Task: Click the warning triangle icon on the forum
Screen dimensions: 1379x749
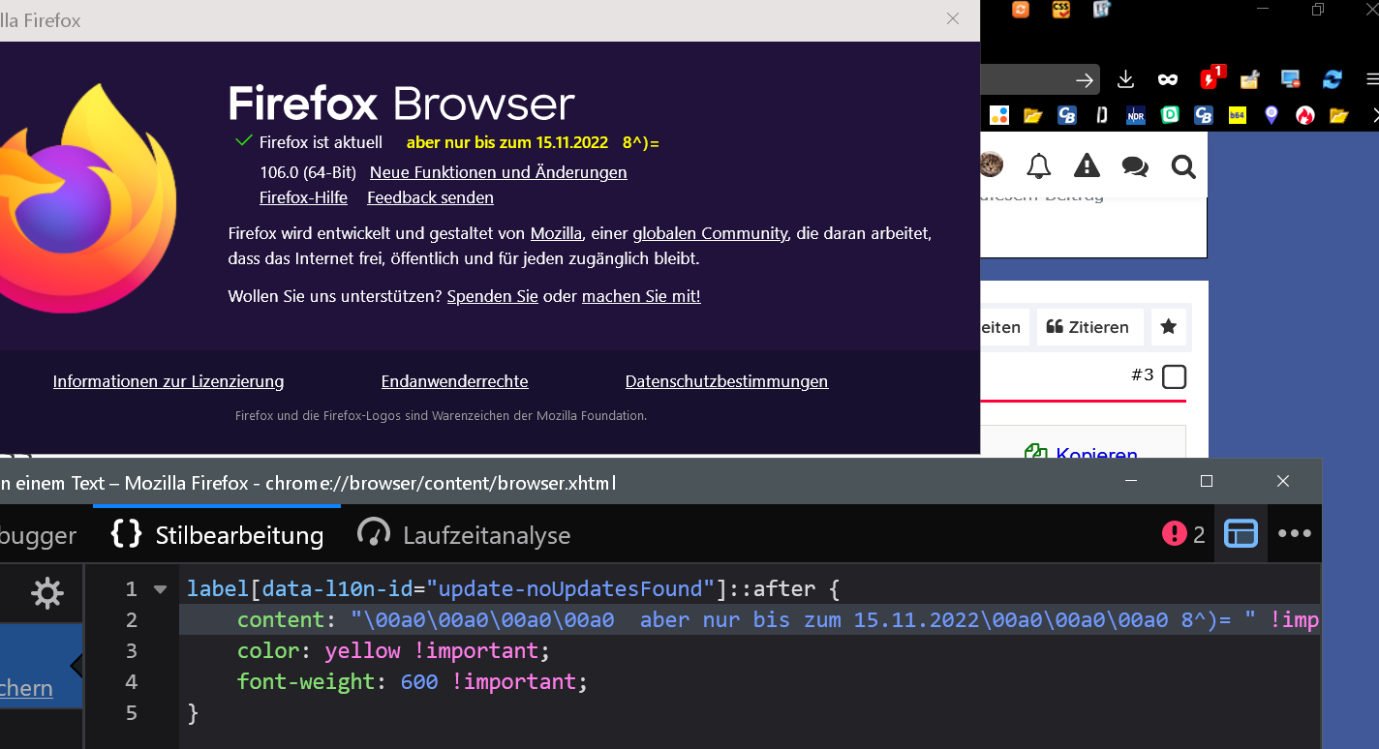Action: pos(1087,166)
